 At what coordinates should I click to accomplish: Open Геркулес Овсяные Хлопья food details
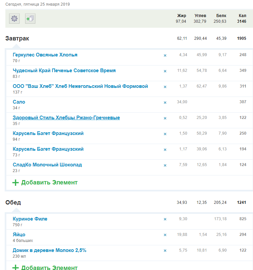tap(45, 55)
